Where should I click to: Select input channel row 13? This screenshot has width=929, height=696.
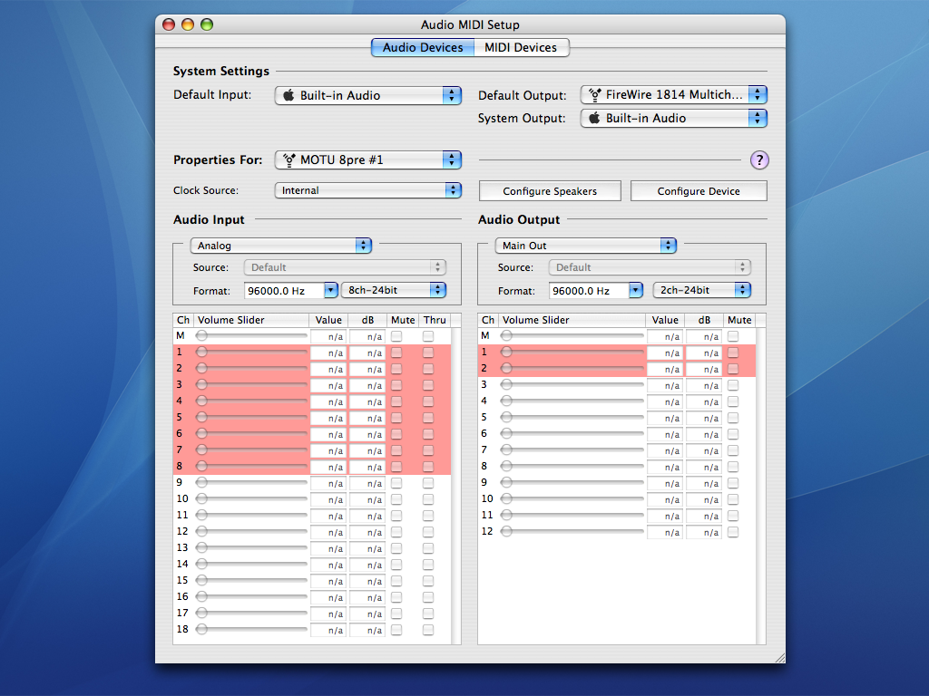[x=312, y=548]
